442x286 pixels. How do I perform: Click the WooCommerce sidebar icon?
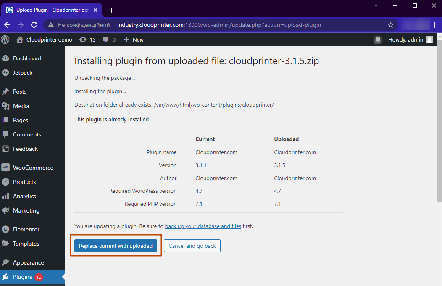(x=5, y=168)
